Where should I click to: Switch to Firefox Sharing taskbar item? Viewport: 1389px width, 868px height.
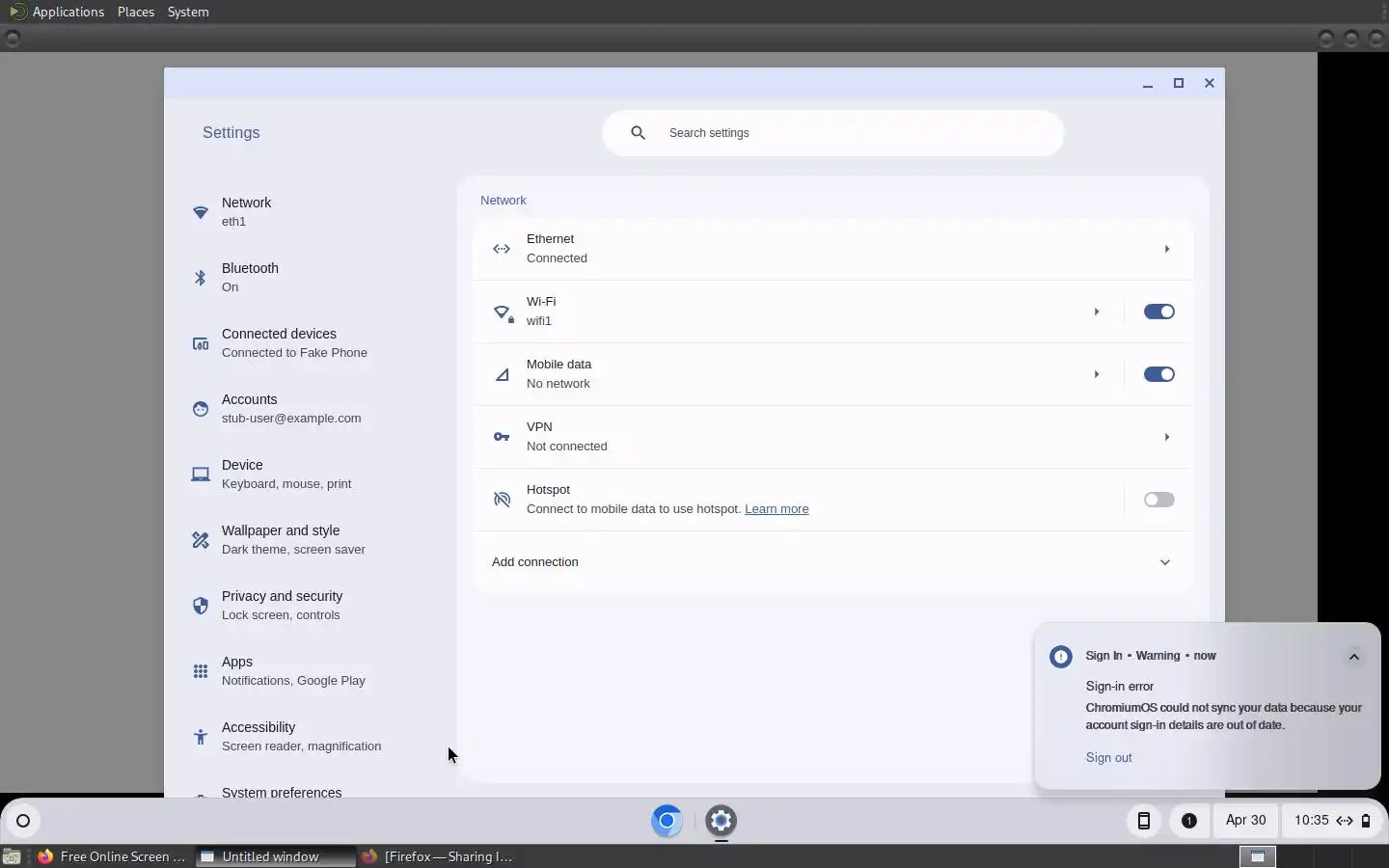[438, 856]
